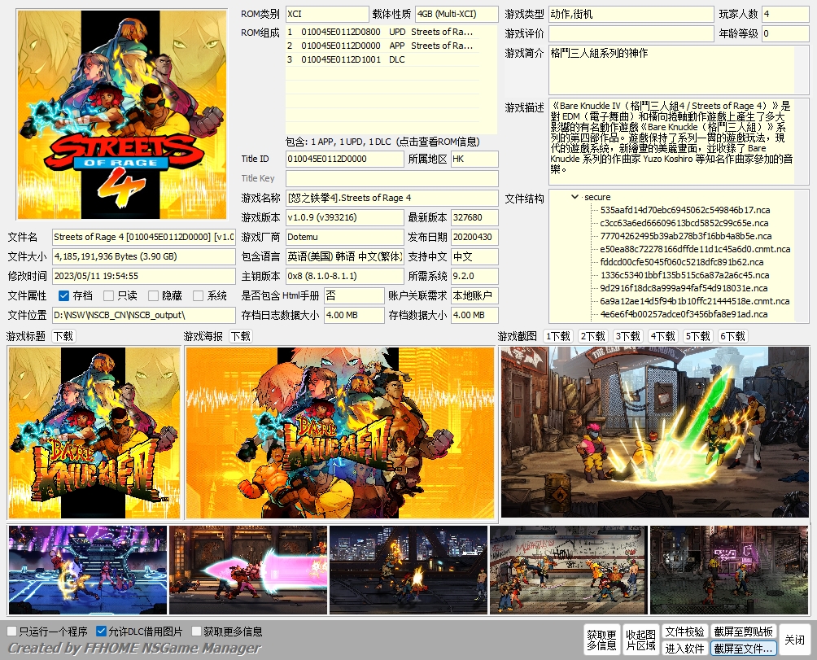
Task: Click the 文件名 filename field
Action: click(x=143, y=237)
